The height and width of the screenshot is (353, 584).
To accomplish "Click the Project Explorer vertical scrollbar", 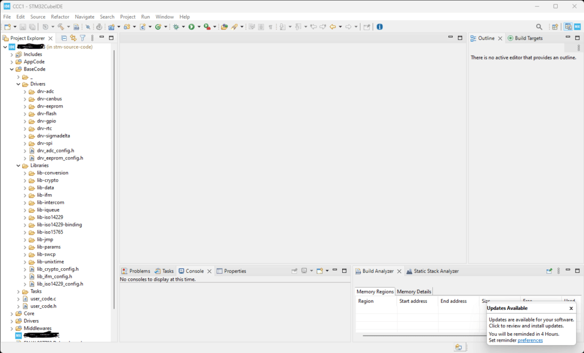I will (x=113, y=179).
